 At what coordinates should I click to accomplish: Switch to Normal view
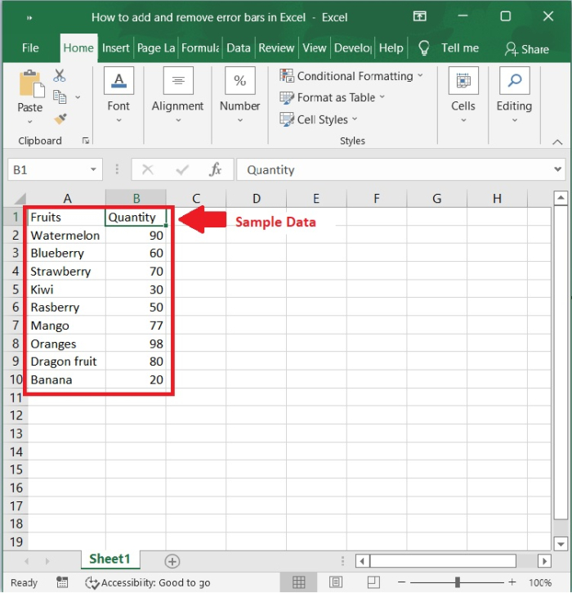click(x=299, y=582)
